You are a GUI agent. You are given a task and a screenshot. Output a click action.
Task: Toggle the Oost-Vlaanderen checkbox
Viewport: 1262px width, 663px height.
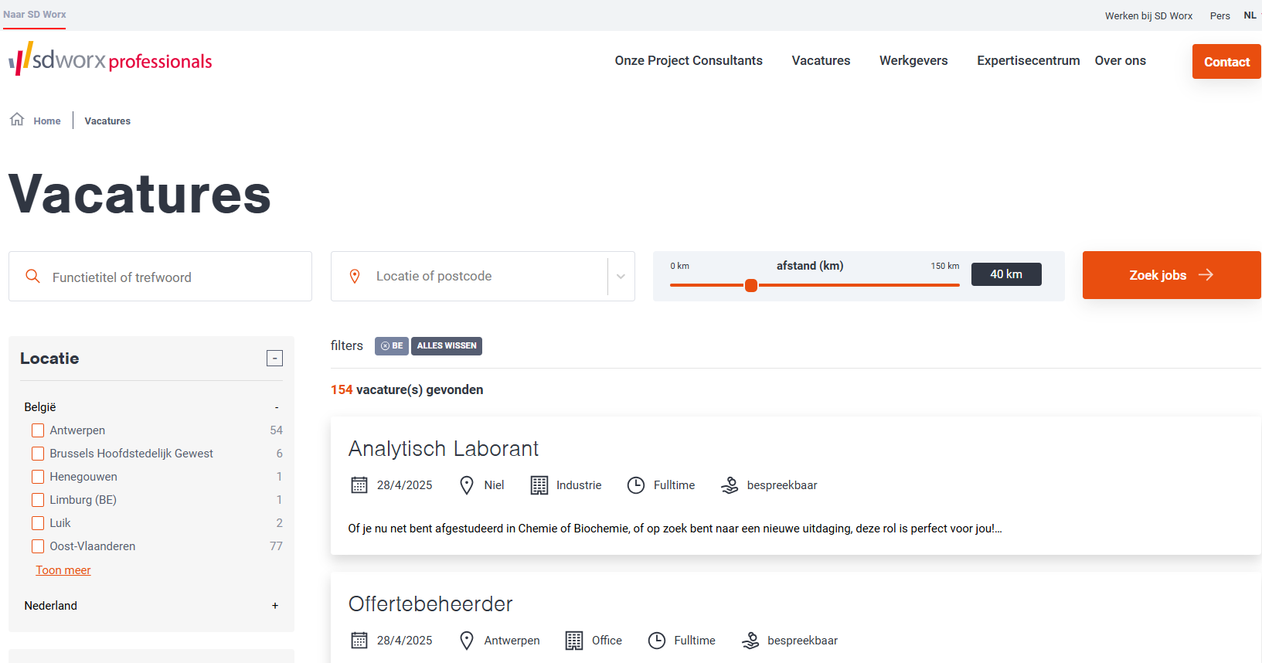pyautogui.click(x=38, y=546)
